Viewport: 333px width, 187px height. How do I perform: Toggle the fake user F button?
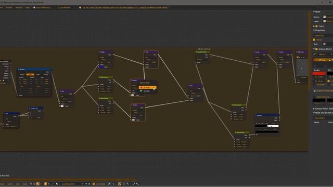82,184
